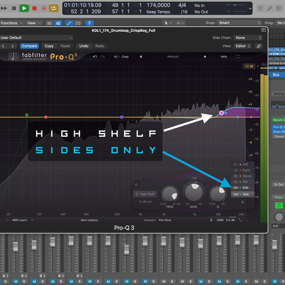Select the red EQ band node
Viewport: 285px width, 285px height.
point(46,117)
